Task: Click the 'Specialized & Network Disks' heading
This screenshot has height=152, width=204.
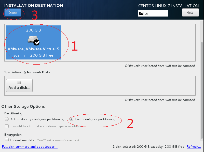Action: click(x=27, y=72)
